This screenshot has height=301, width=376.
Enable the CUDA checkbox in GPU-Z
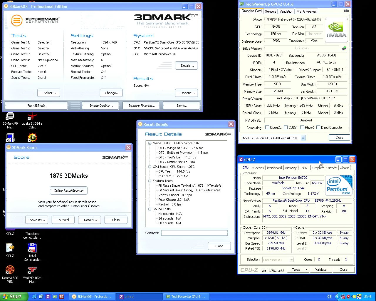point(286,128)
